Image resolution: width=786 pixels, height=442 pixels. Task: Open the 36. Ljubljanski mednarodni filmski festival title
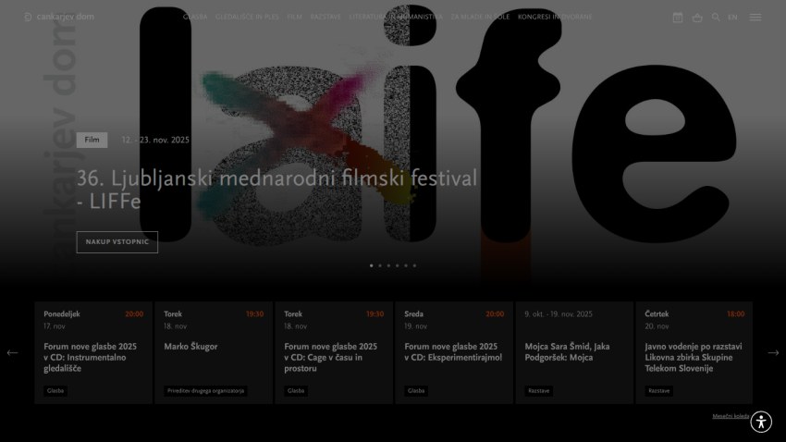click(276, 190)
